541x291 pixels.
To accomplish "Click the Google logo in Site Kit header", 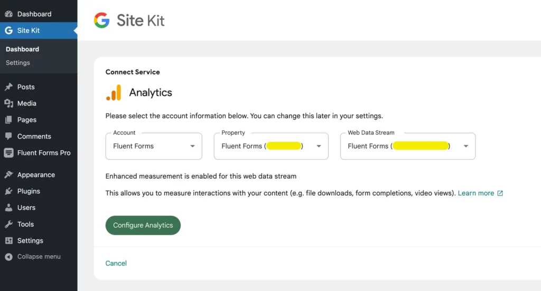I will click(102, 21).
